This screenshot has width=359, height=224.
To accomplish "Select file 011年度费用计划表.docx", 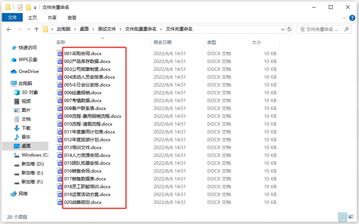I will coord(89,132).
